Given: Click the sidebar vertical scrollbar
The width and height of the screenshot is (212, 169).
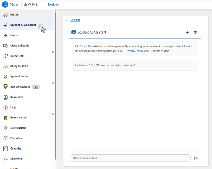Looking at the screenshot, I should [55, 86].
